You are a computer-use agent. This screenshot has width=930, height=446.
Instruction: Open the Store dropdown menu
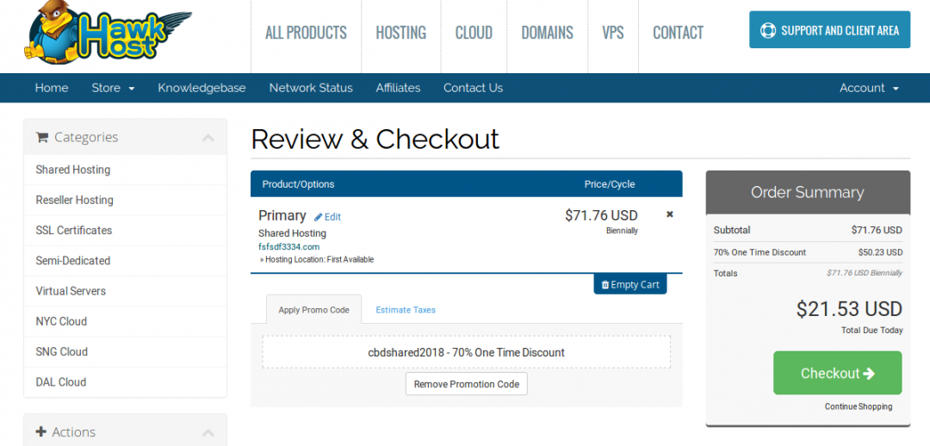[x=113, y=88]
